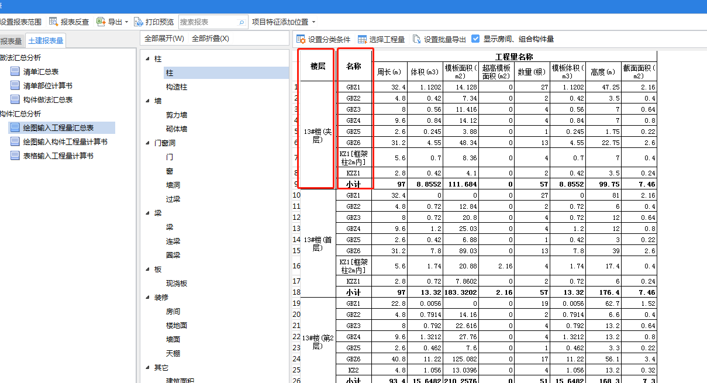The width and height of the screenshot is (707, 383).
Task: Select 窗 in component tree
Action: (x=170, y=171)
